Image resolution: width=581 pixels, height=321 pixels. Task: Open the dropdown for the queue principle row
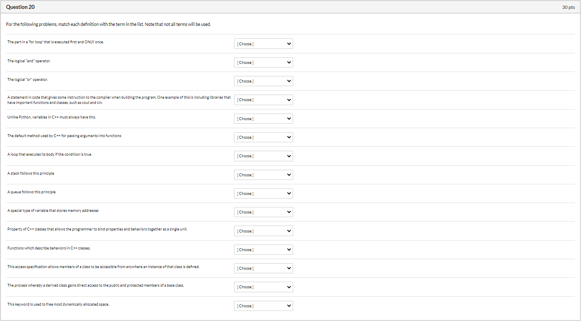[x=264, y=194]
